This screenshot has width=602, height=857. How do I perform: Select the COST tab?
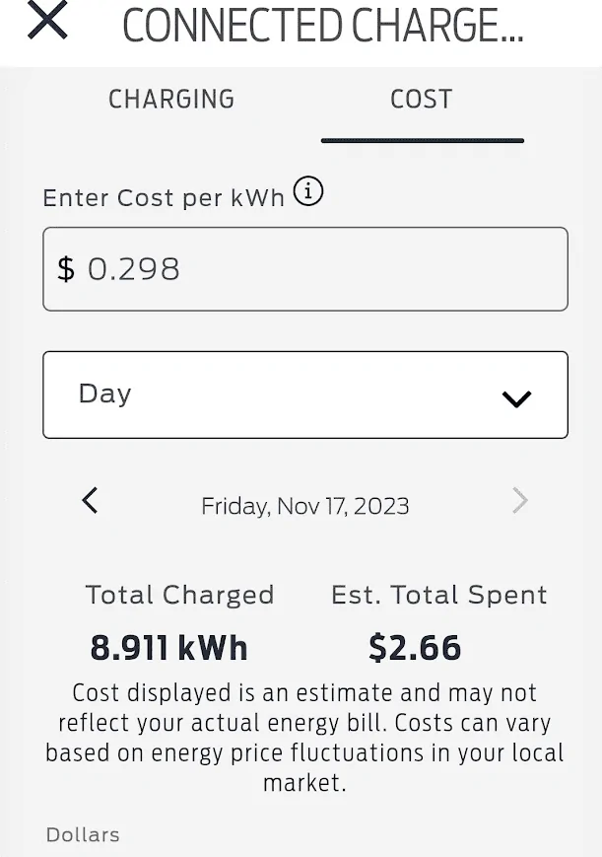[421, 100]
